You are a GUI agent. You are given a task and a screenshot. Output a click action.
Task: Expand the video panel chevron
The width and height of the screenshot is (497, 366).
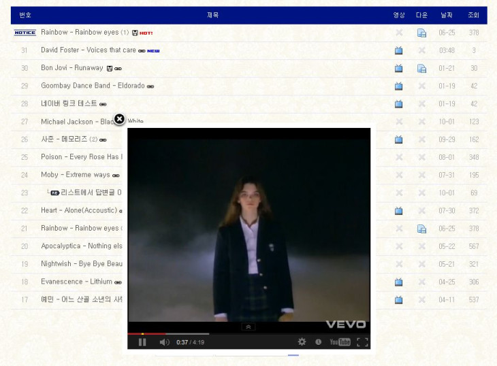click(248, 327)
